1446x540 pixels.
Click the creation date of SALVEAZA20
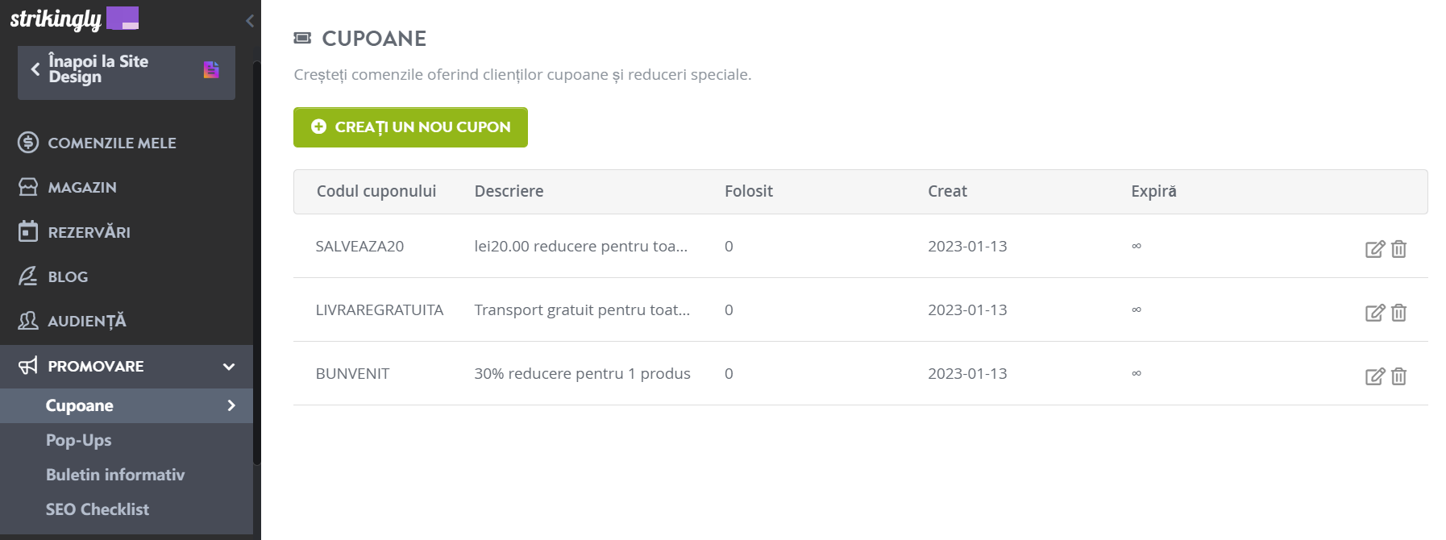pyautogui.click(x=967, y=246)
